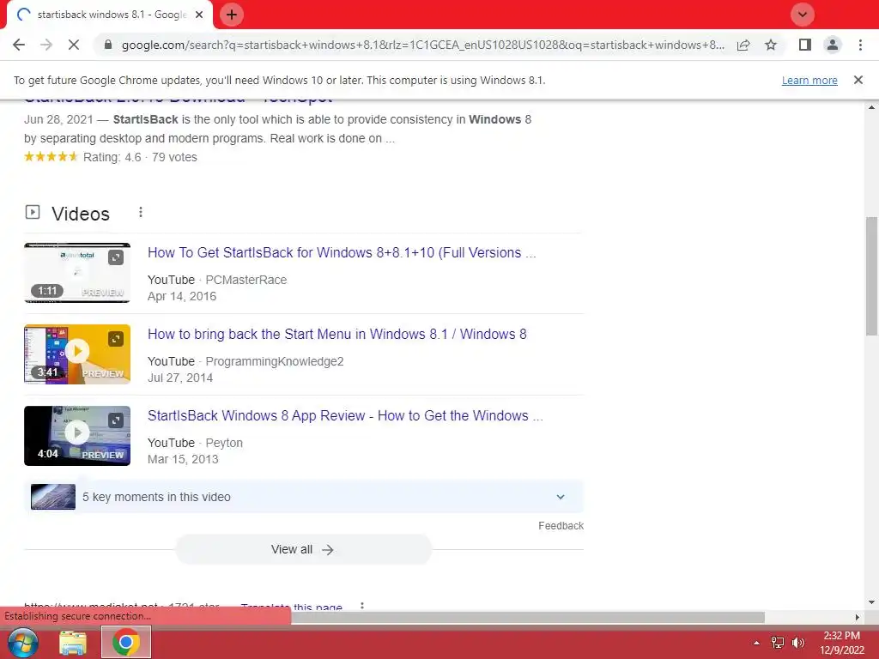Screen dimensions: 879x659
Task: Stop loading the page
Action: click(74, 45)
